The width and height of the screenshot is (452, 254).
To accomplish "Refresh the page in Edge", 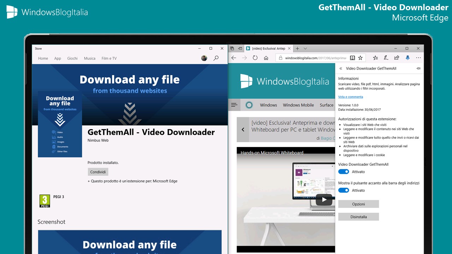I will coord(255,58).
